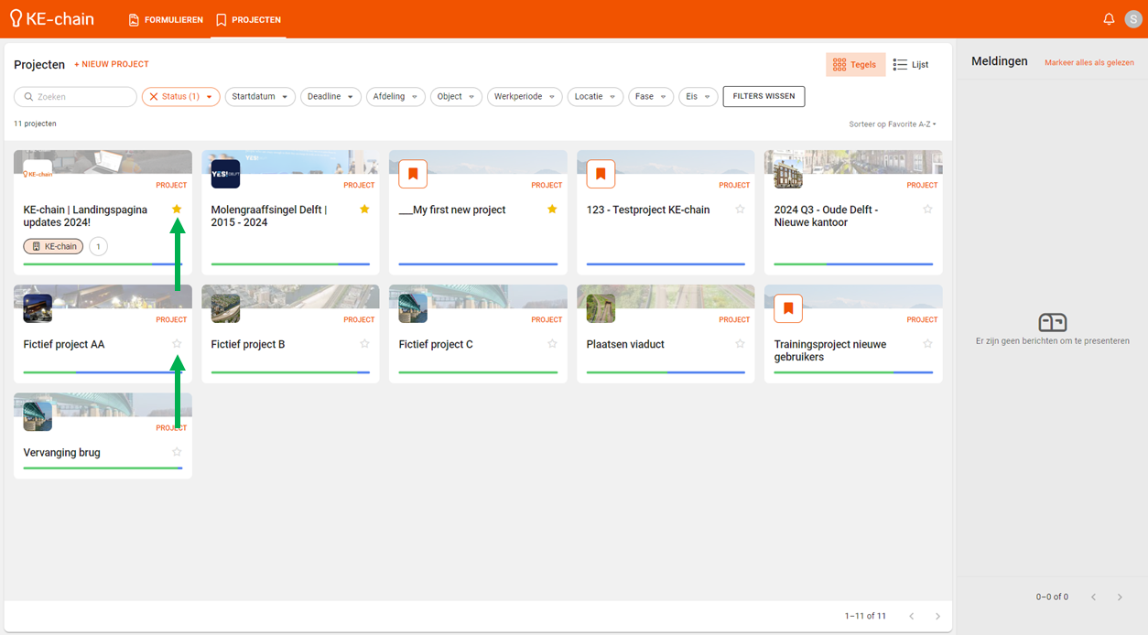
Task: Click the notification bell icon
Action: [x=1109, y=19]
